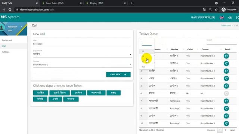Click the zoom magnifier icon in the address bar
The height and width of the screenshot is (134, 239).
210,10
